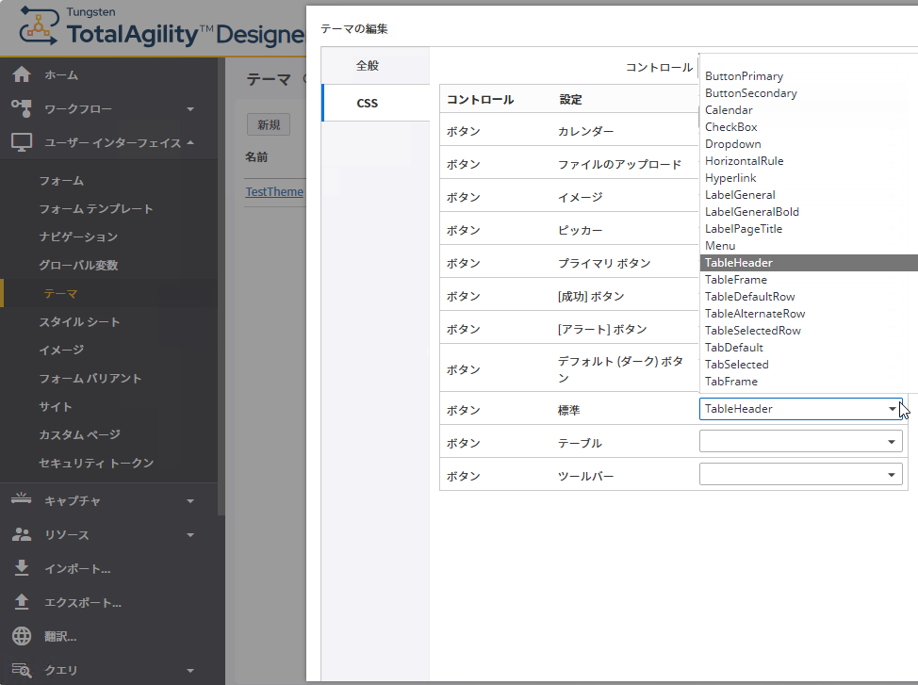Select TabFrame in the dropdown list

click(731, 382)
